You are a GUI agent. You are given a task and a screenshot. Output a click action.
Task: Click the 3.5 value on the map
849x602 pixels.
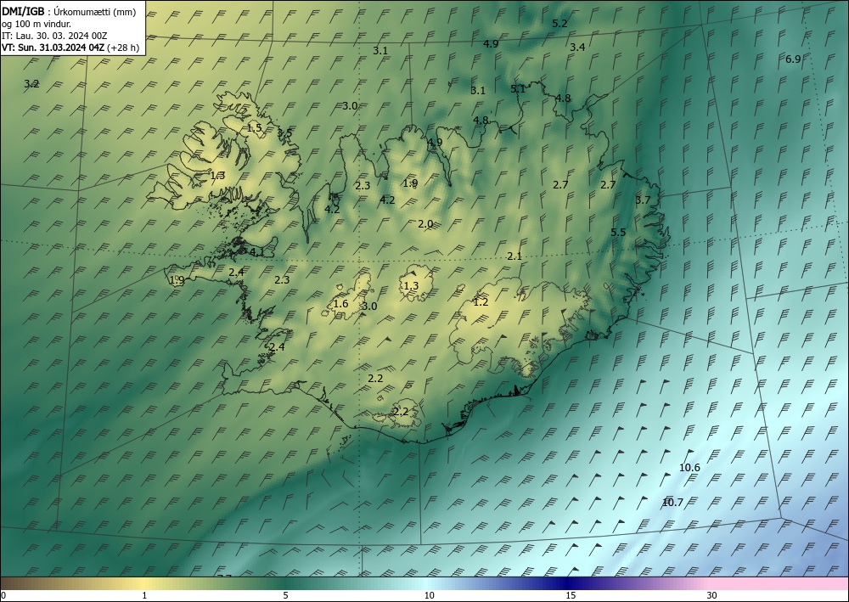(x=284, y=133)
